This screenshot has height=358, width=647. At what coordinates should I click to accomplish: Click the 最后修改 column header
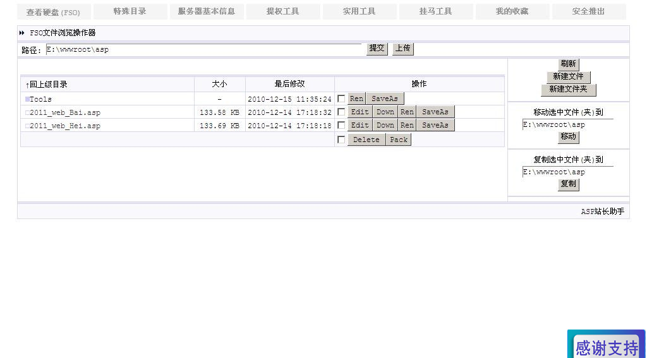point(289,84)
